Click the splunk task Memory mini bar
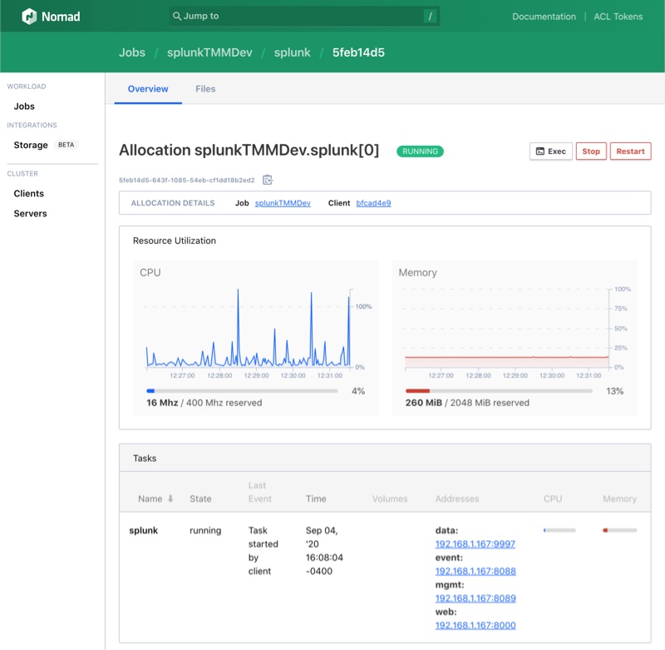 tap(619, 530)
